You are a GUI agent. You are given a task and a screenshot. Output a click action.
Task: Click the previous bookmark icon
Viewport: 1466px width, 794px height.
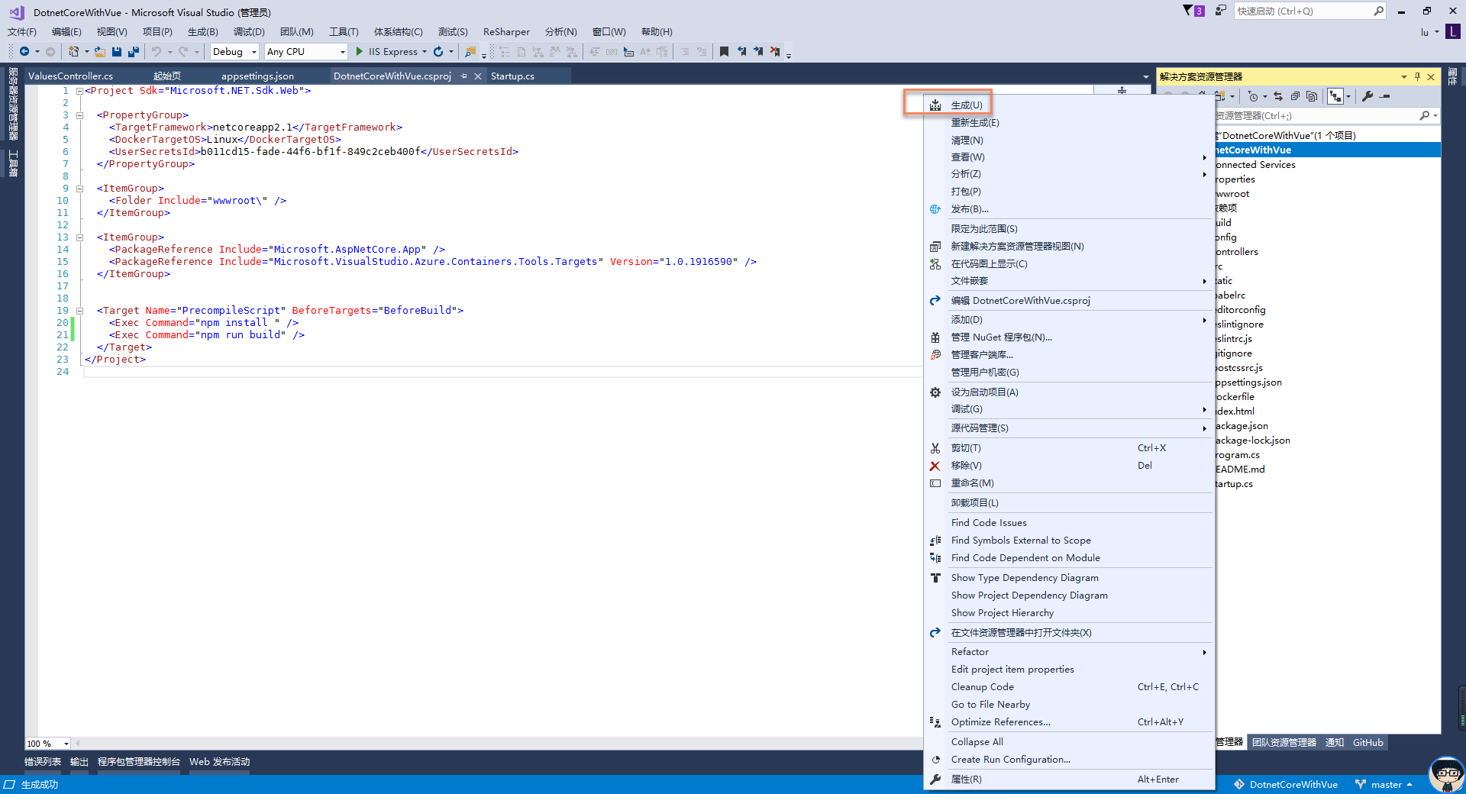pos(741,52)
